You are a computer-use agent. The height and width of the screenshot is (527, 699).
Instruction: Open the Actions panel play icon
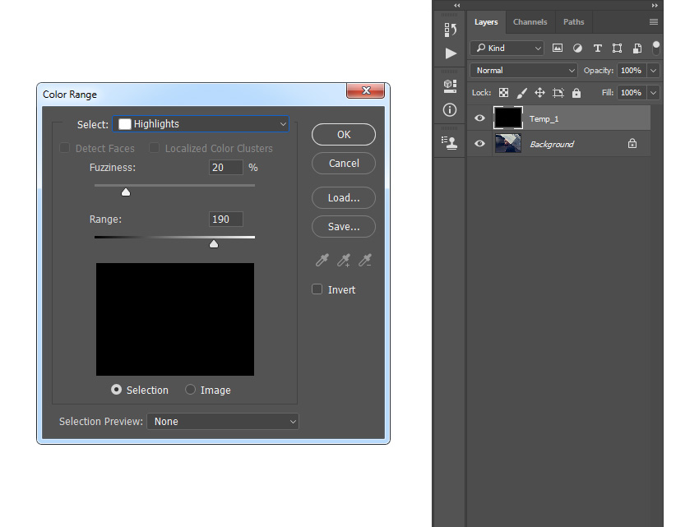pyautogui.click(x=451, y=53)
